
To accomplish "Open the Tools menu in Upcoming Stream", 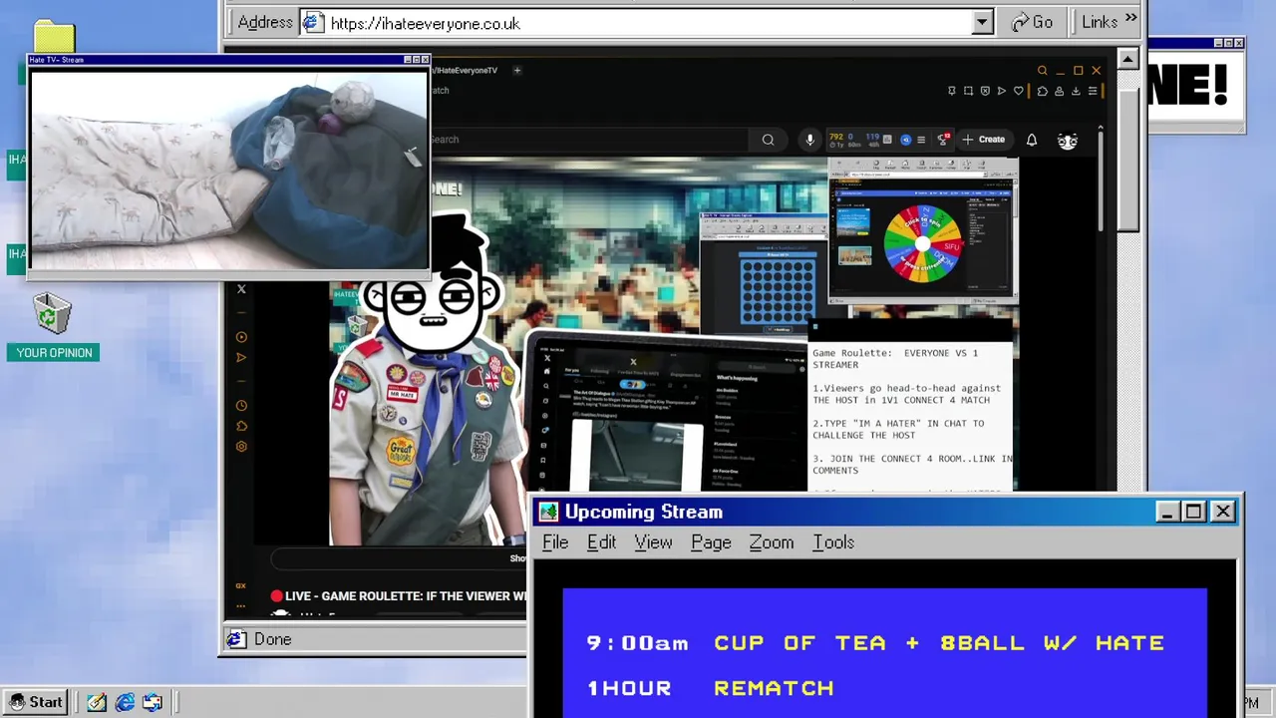I will (833, 542).
